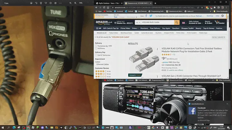Open the Windows Start menu
232x130 pixels.
(x=3, y=127)
